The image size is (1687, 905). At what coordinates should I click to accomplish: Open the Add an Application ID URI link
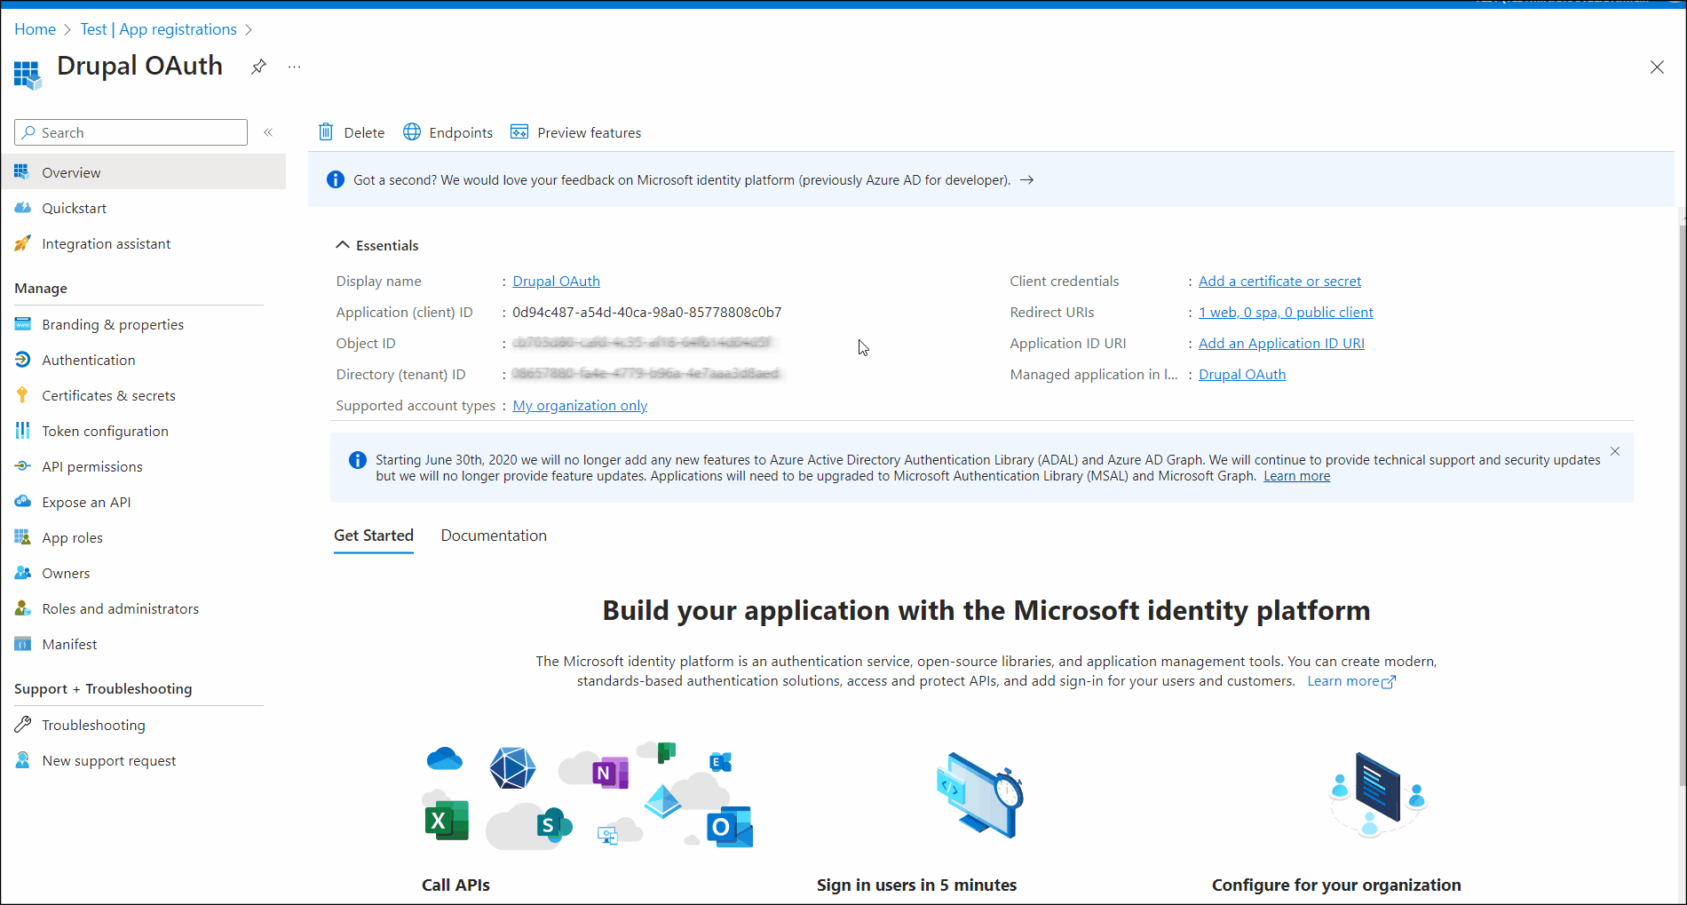1281,343
